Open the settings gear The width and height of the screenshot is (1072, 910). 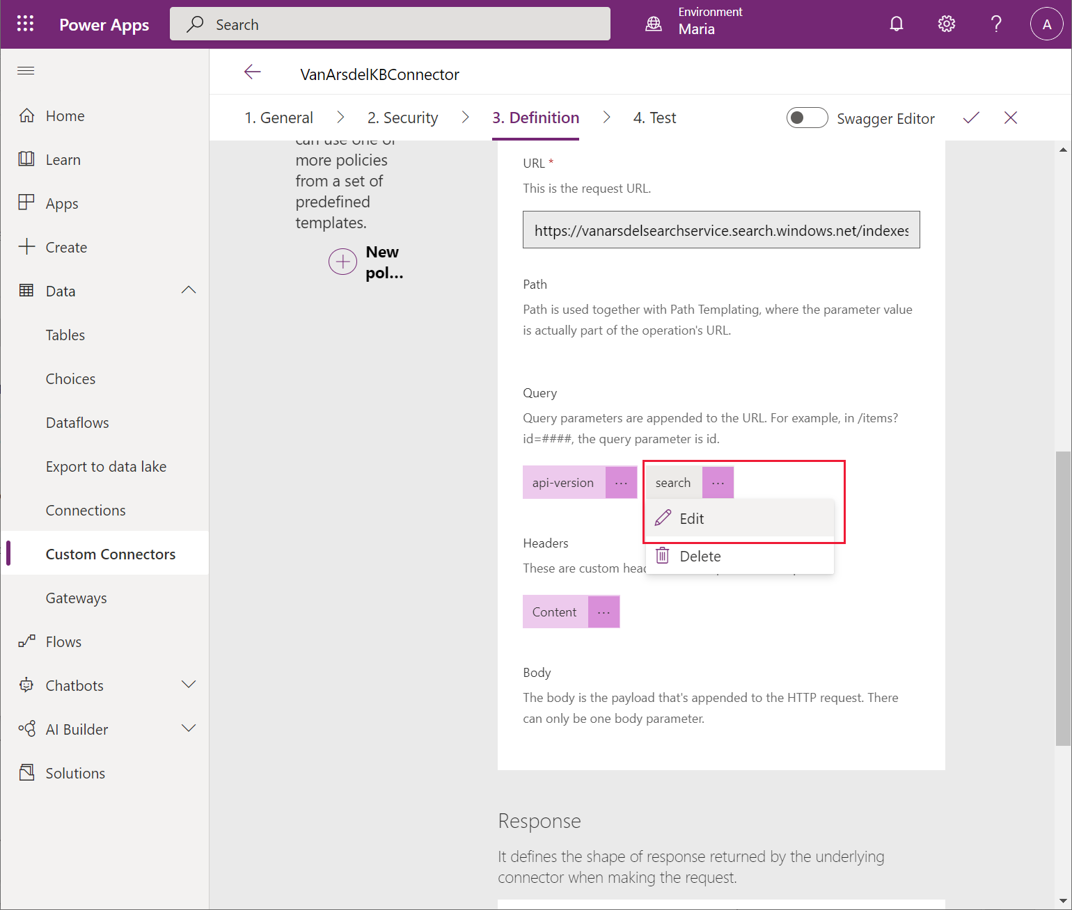coord(946,24)
